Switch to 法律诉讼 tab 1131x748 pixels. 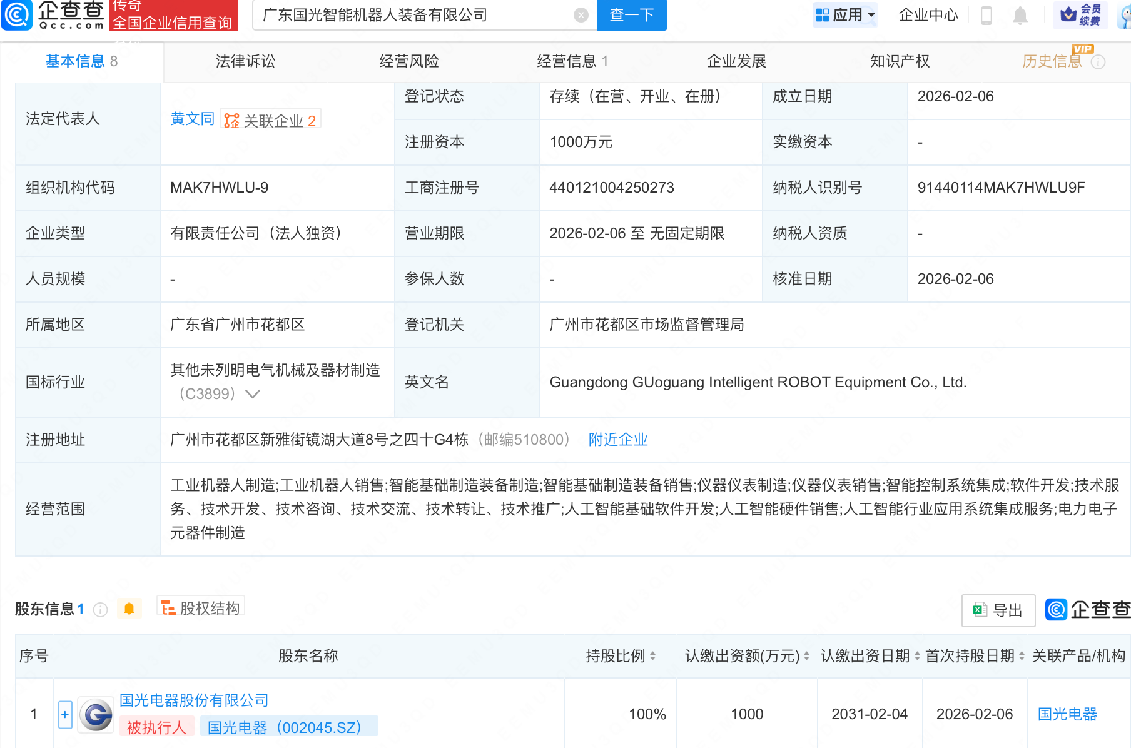tap(245, 61)
